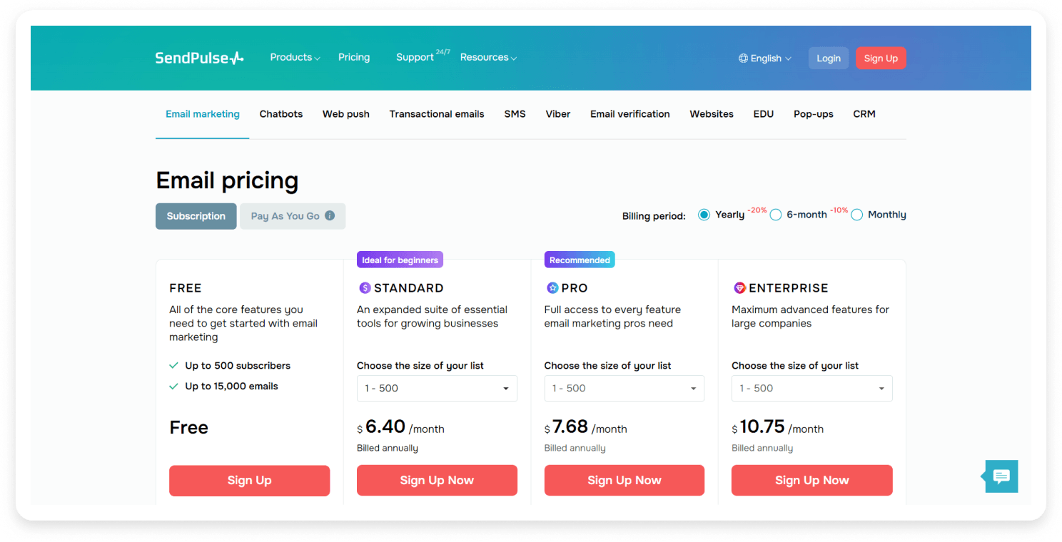The height and width of the screenshot is (542, 1062).
Task: Open the CRM tab
Action: (x=864, y=114)
